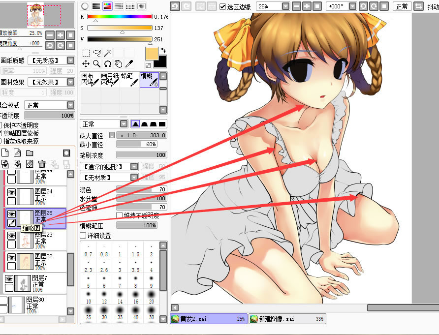The width and height of the screenshot is (439, 335).
Task: Show the color swatches grid panel
Action: click(130, 6)
